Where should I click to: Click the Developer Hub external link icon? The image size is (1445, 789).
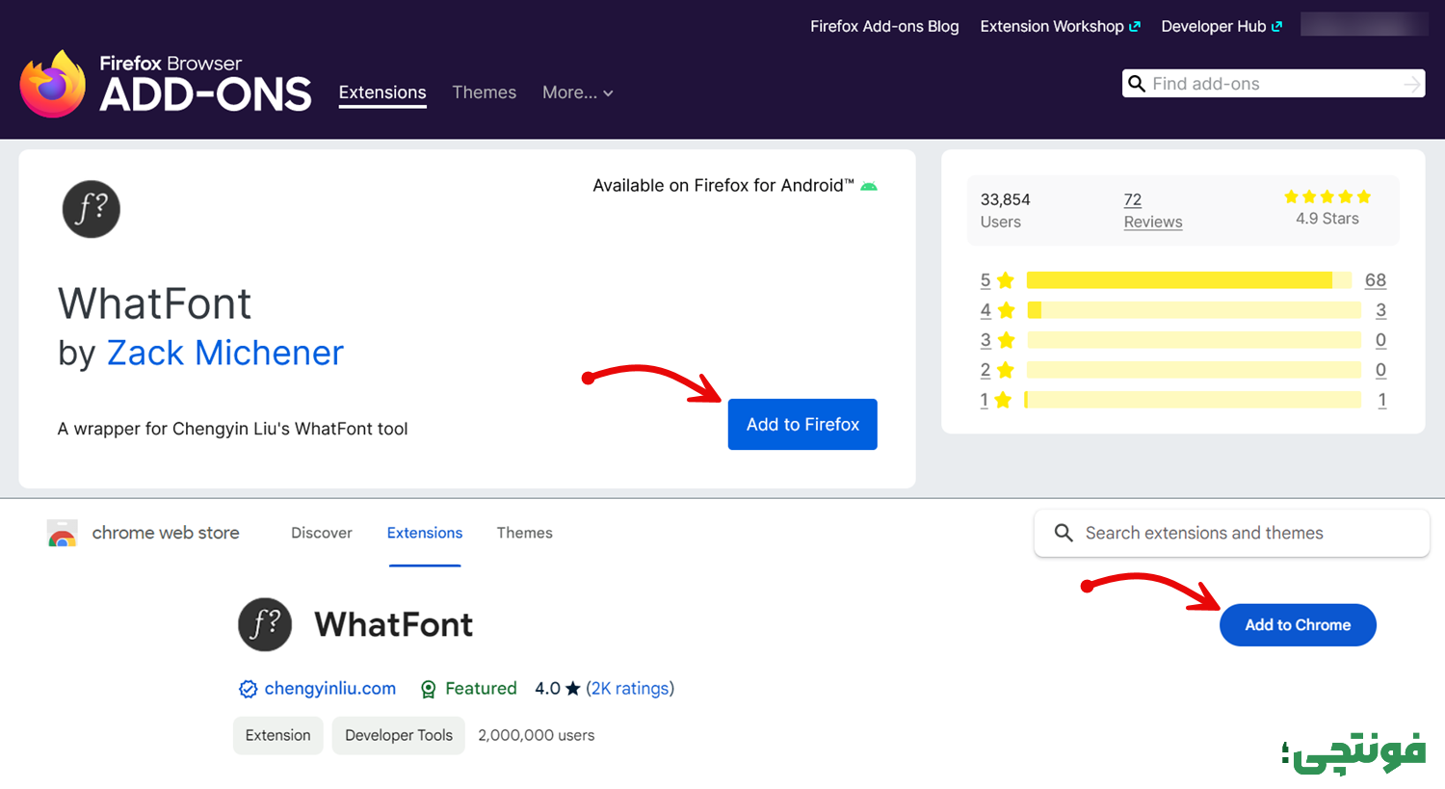point(1276,27)
